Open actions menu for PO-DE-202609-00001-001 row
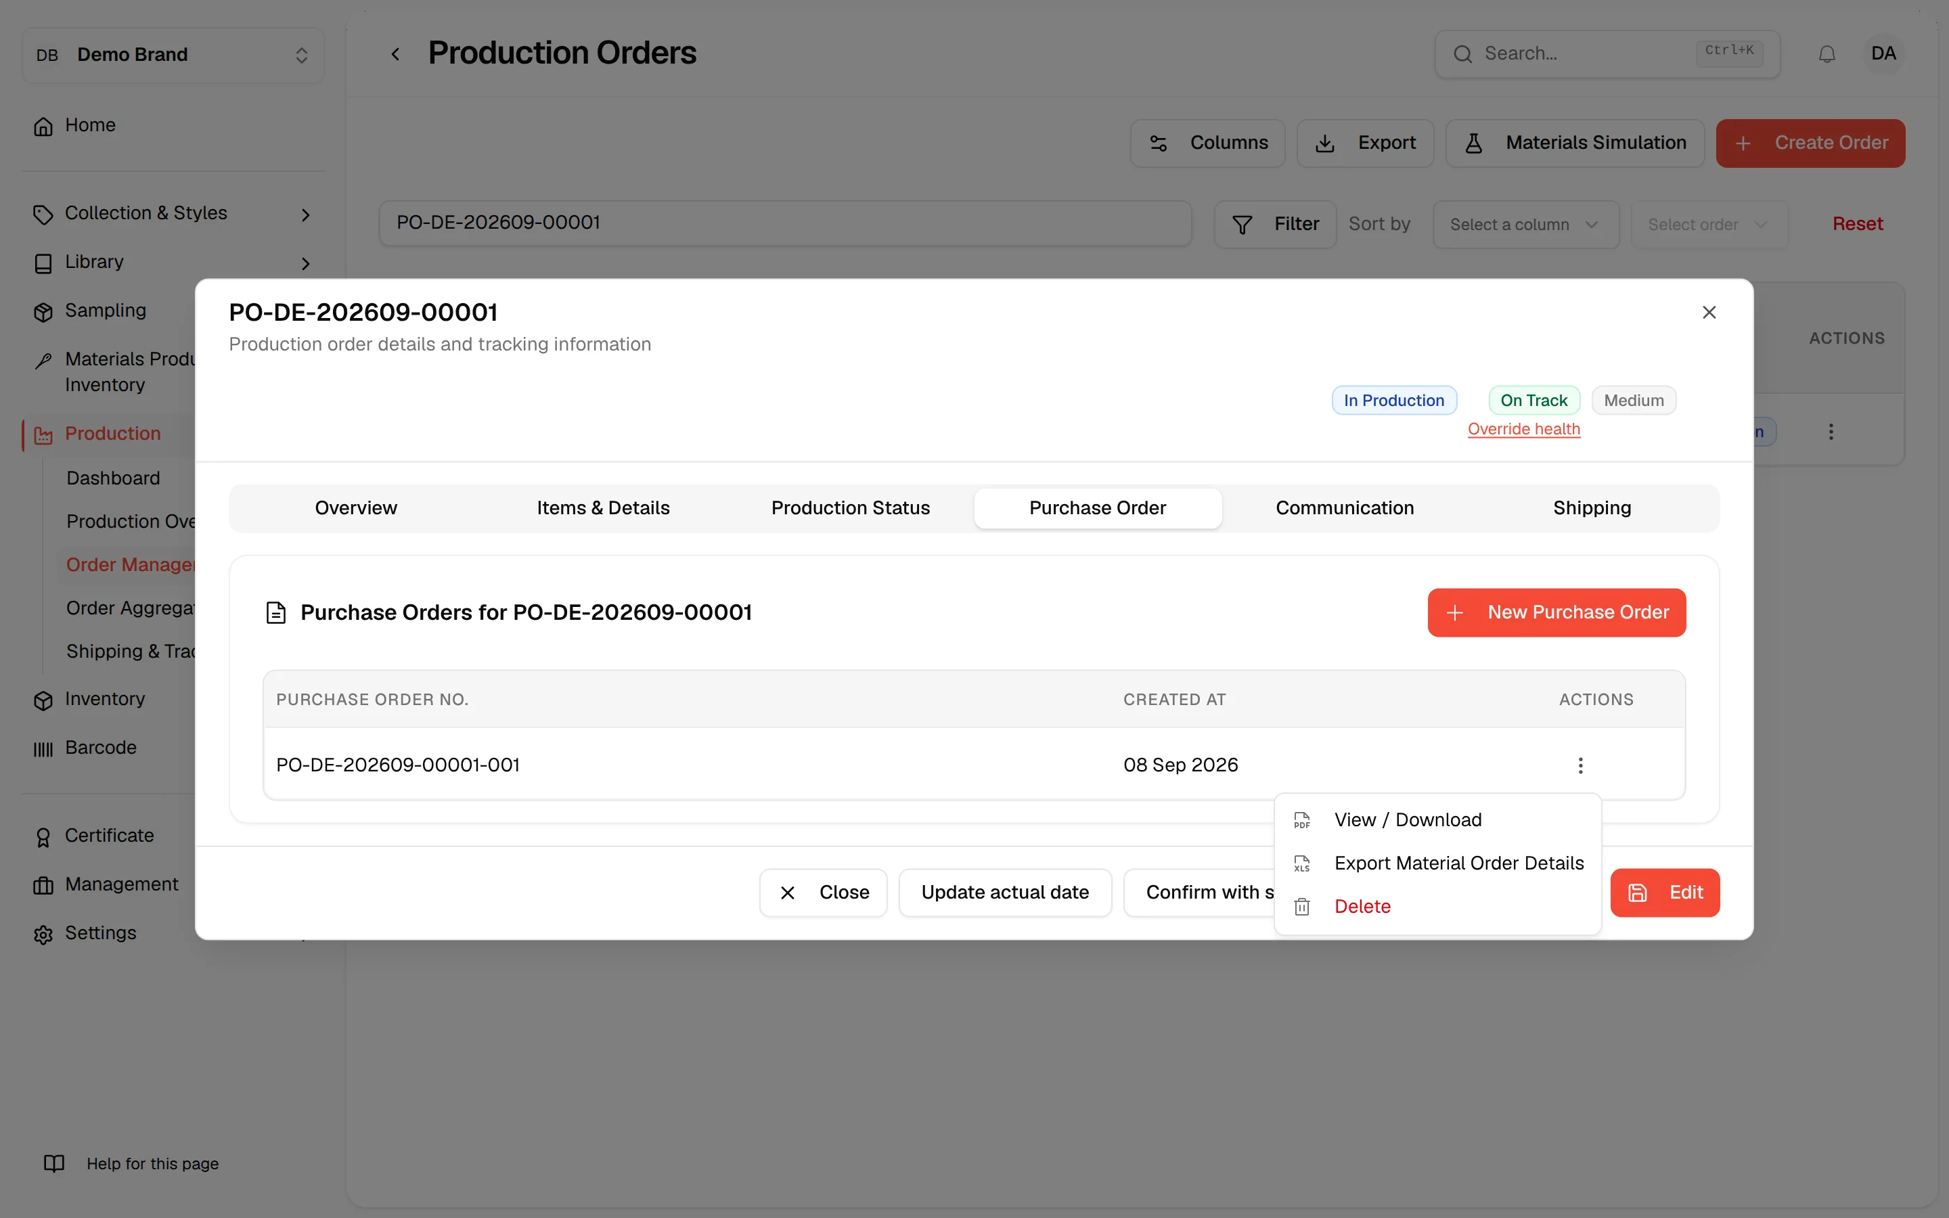Image resolution: width=1949 pixels, height=1218 pixels. tap(1580, 765)
